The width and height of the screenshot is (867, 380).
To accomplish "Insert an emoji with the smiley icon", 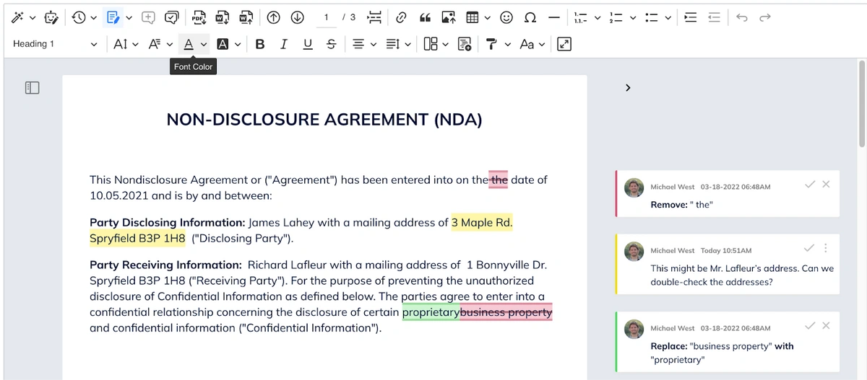I will 506,17.
